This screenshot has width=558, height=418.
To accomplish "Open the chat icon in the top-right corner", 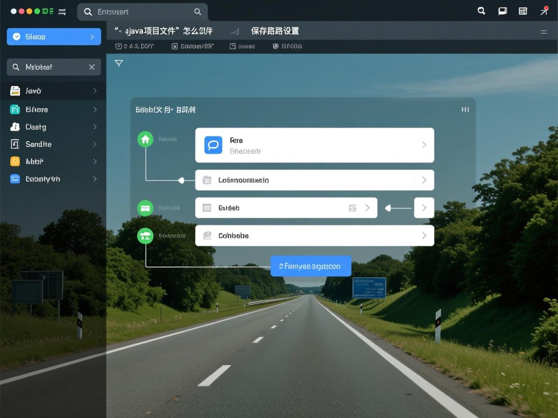I will 502,10.
